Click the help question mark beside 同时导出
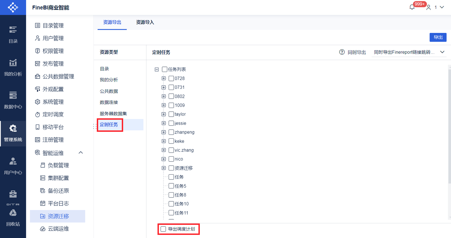This screenshot has width=451, height=238. pyautogui.click(x=342, y=52)
